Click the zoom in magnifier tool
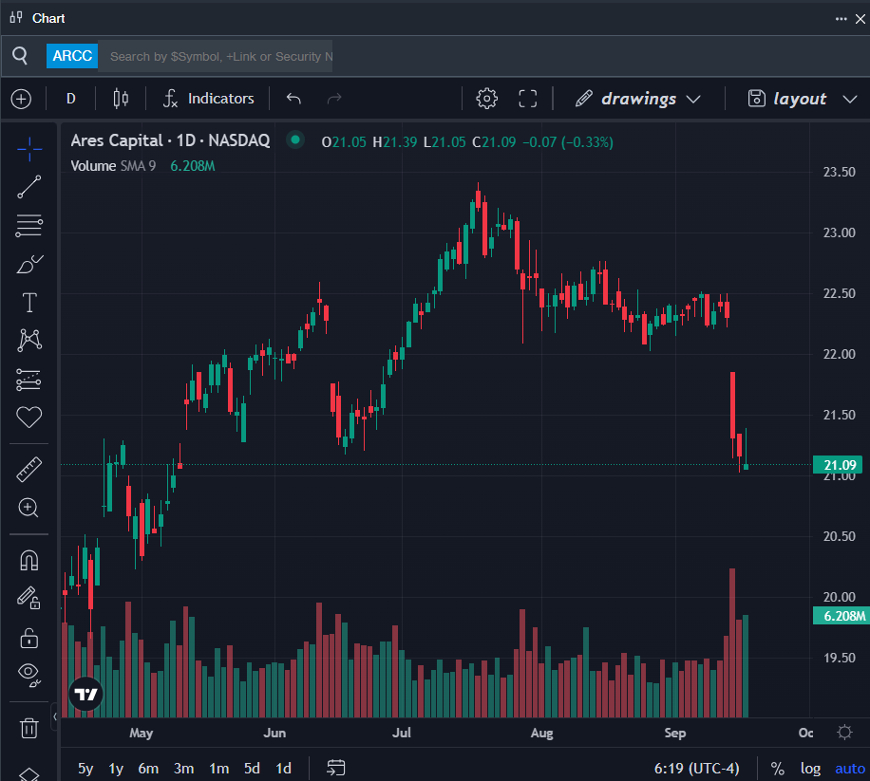The width and height of the screenshot is (870, 781). coord(29,508)
